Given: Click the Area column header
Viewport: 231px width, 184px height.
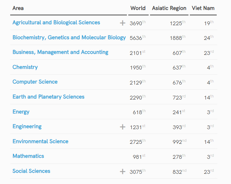Looking at the screenshot, I should [18, 8].
